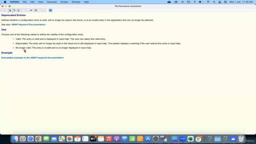Viewport: 256px width, 144px height.
Task: Open the Scripts menu
Action: point(64,2)
